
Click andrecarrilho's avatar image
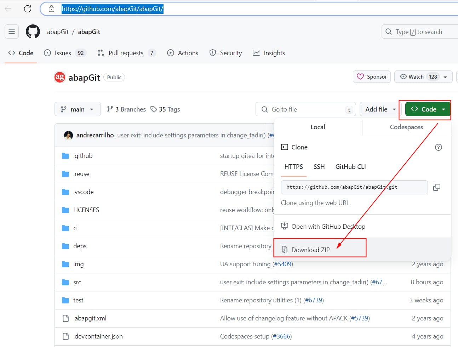click(68, 135)
